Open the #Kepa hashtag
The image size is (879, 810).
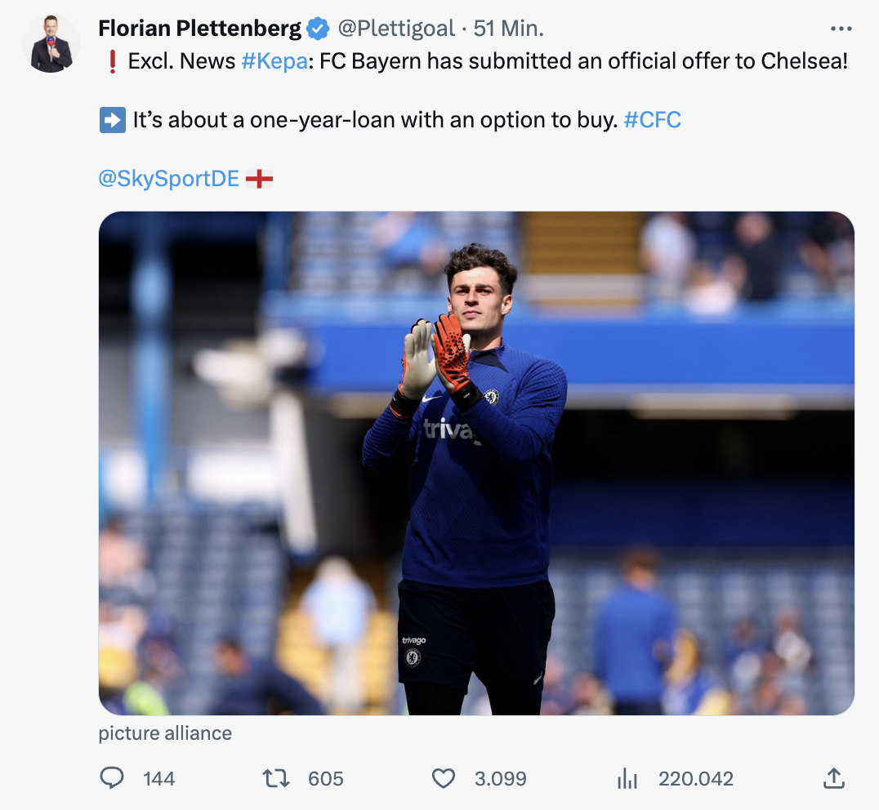(274, 61)
